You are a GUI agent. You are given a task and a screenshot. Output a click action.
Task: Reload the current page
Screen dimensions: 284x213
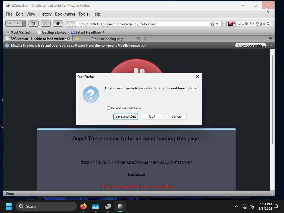point(33,24)
